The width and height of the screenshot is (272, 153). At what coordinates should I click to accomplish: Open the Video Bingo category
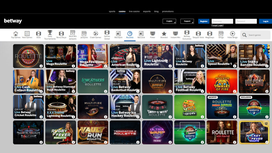point(232,35)
